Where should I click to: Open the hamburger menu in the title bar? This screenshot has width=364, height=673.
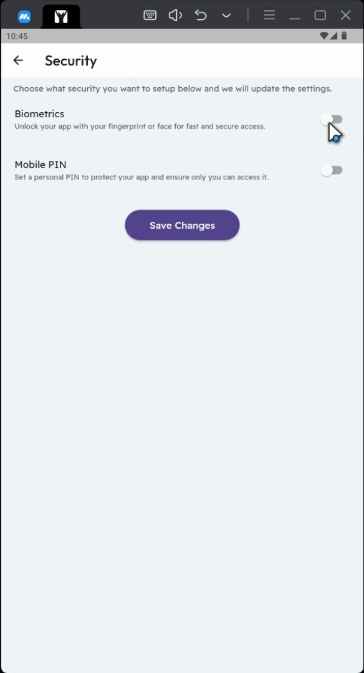click(269, 16)
